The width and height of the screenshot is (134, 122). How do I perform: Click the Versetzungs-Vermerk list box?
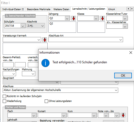click(25, 49)
